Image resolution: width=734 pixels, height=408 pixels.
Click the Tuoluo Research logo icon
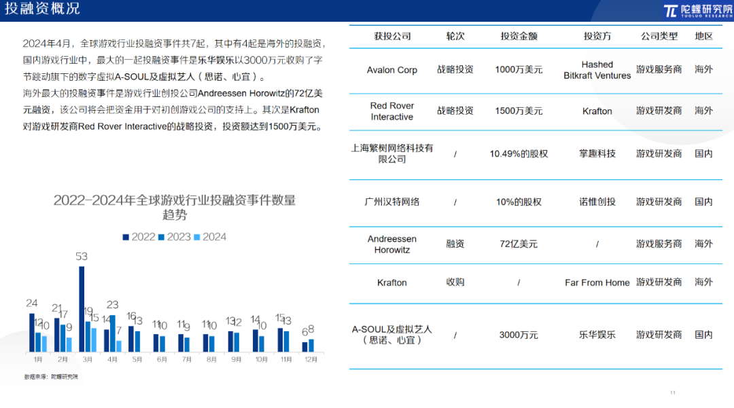671,10
